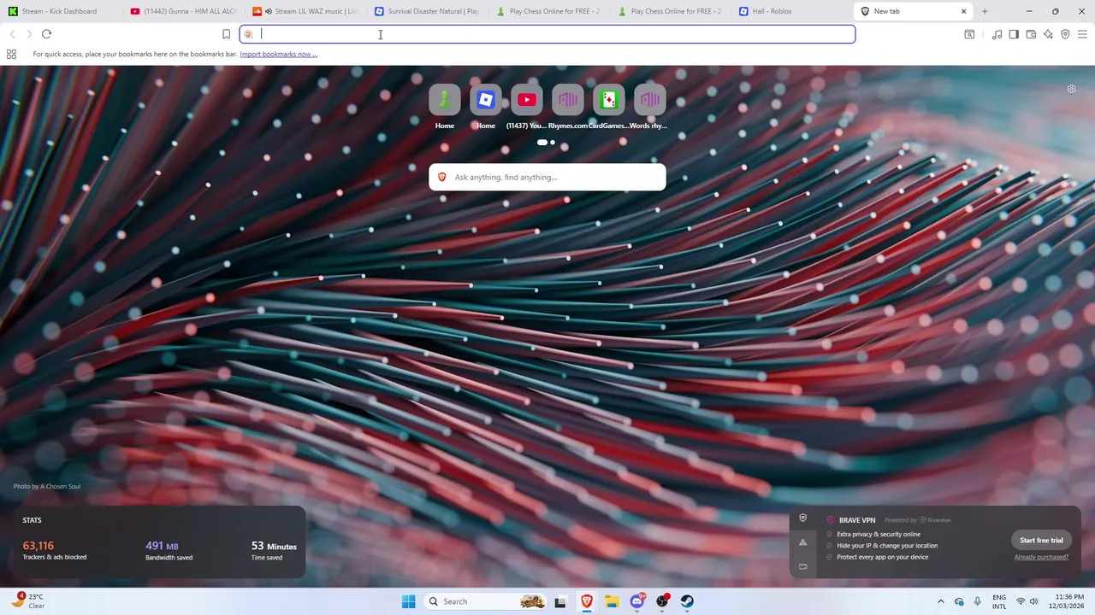The width and height of the screenshot is (1095, 615).
Task: Click the 491 MB bandwidth saved stat
Action: pos(169,550)
